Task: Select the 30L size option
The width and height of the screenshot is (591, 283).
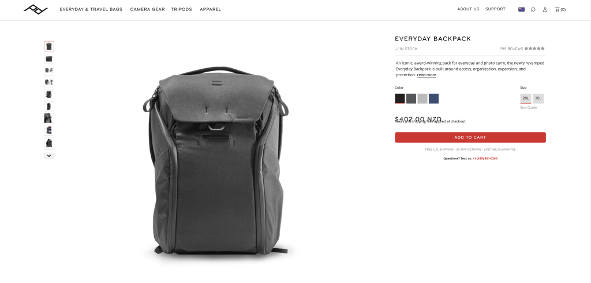Action: click(538, 99)
